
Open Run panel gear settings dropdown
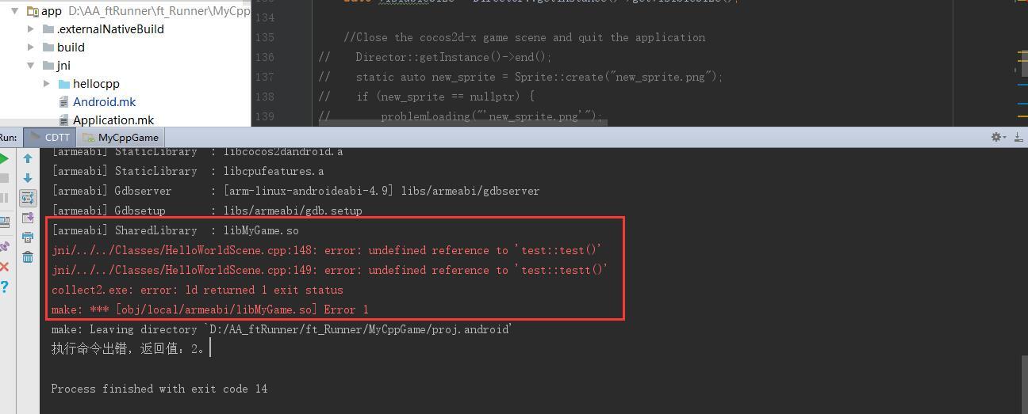click(998, 137)
